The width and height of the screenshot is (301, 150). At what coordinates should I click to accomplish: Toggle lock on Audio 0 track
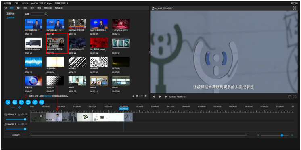click(19, 124)
